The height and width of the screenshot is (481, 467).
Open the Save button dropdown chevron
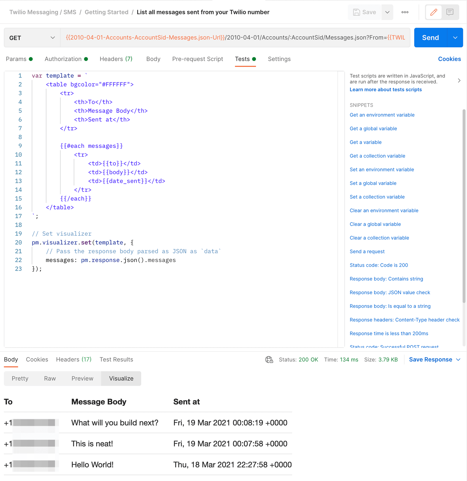(387, 12)
